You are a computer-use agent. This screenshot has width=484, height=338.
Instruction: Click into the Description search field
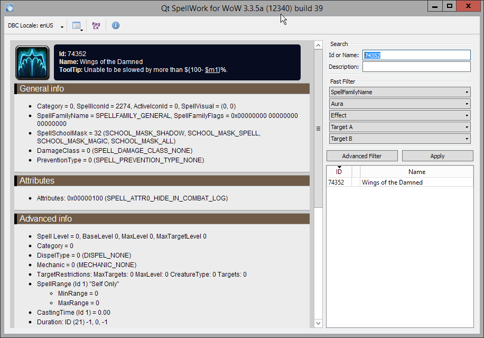pos(416,67)
